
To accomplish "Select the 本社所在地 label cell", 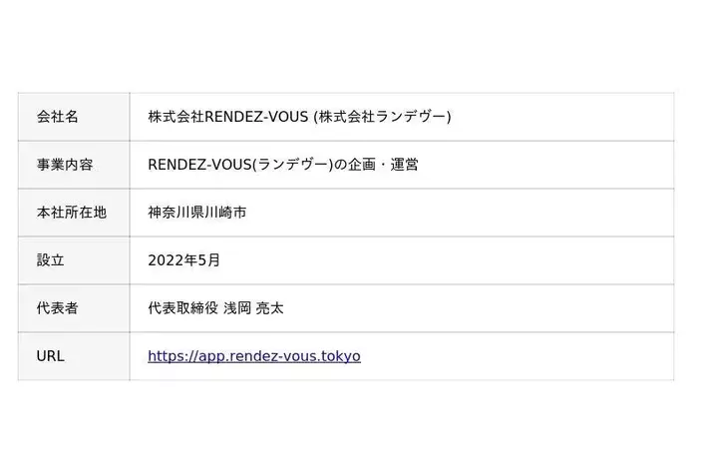I will click(x=72, y=213).
